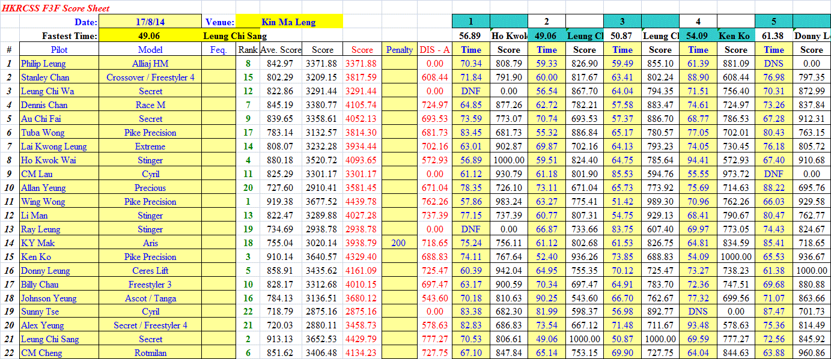Click pilot name Wing Wong
This screenshot has height=359, width=831.
pos(43,202)
